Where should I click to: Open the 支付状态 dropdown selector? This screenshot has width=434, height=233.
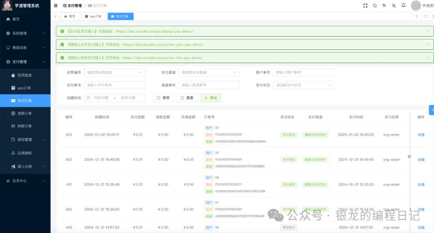303,85
